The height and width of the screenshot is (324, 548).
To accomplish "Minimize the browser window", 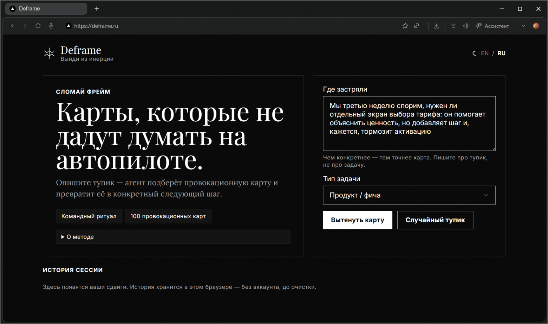I will (x=502, y=9).
